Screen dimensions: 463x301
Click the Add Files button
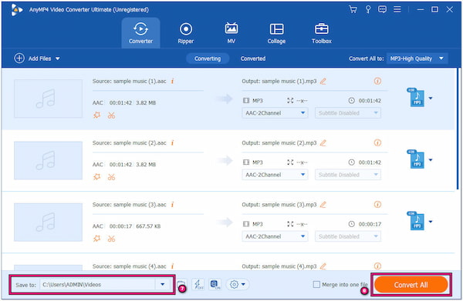pos(37,59)
